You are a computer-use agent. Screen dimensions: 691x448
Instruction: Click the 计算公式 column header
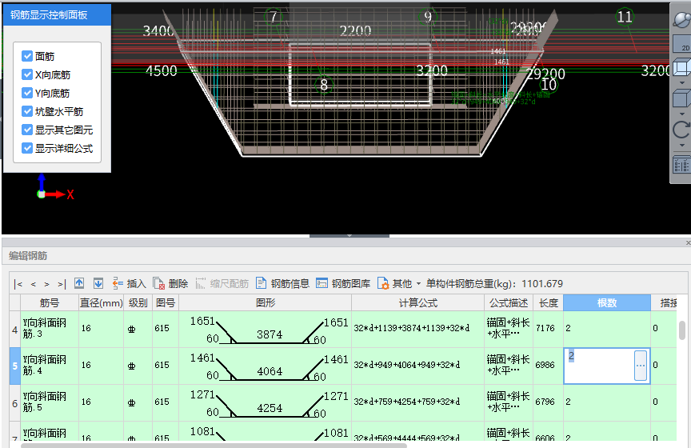coord(417,303)
